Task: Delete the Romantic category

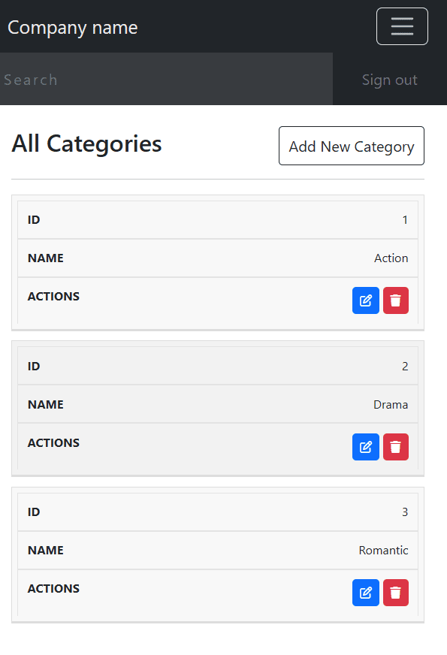Action: [396, 593]
